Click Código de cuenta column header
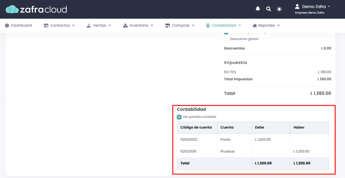This screenshot has width=345, height=178. click(197, 128)
